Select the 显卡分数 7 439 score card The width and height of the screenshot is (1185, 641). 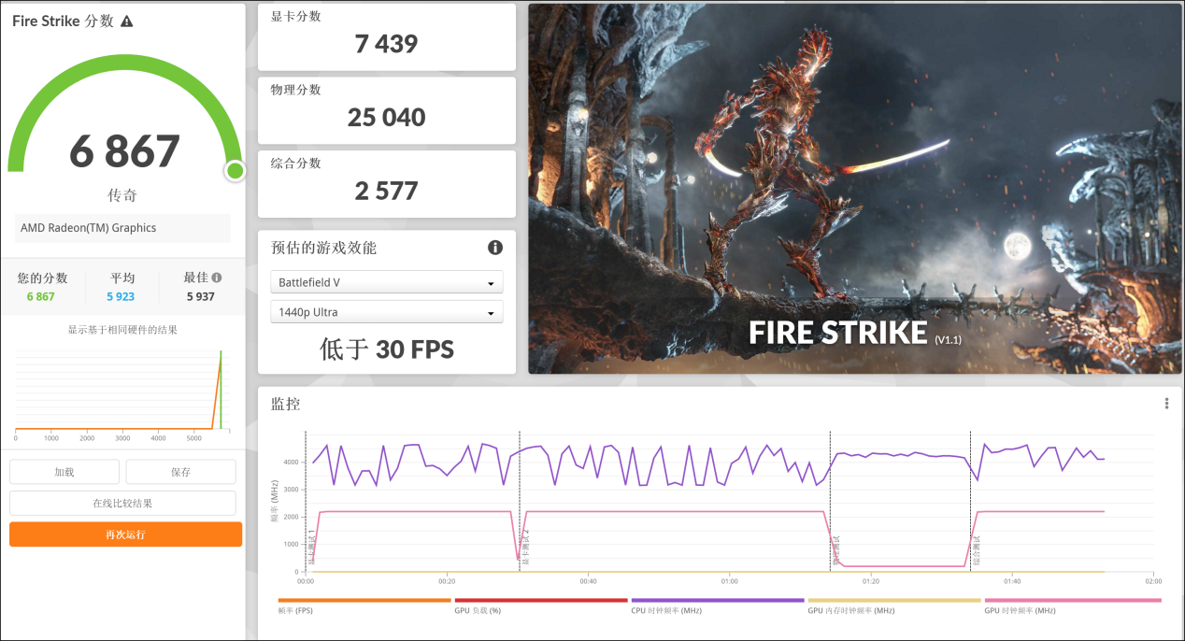coord(386,37)
